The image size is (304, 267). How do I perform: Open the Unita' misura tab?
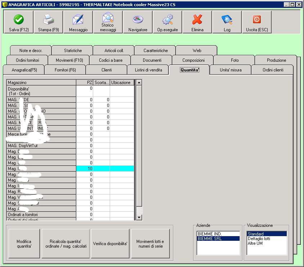tap(231, 70)
